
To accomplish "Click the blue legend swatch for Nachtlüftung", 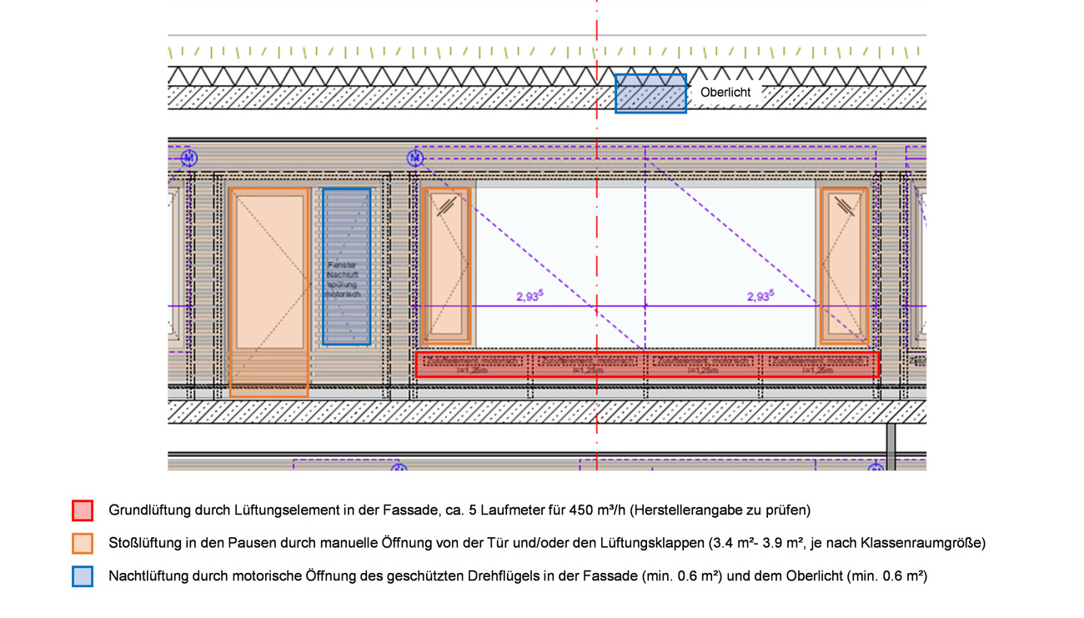I will click(x=83, y=577).
